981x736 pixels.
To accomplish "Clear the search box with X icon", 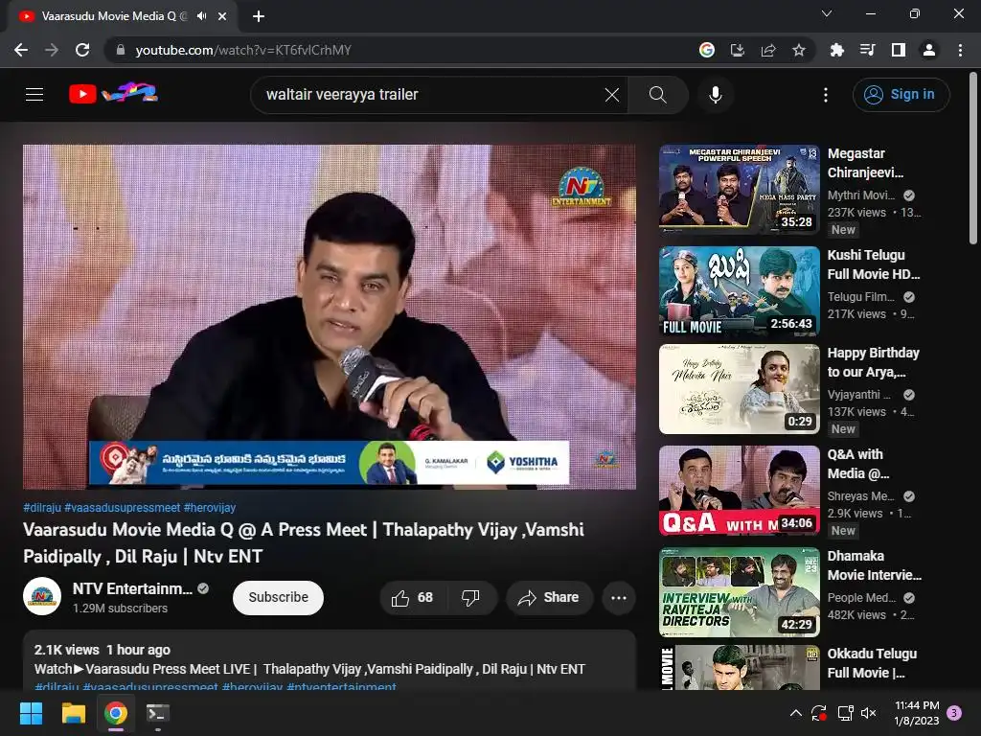I will pos(612,95).
